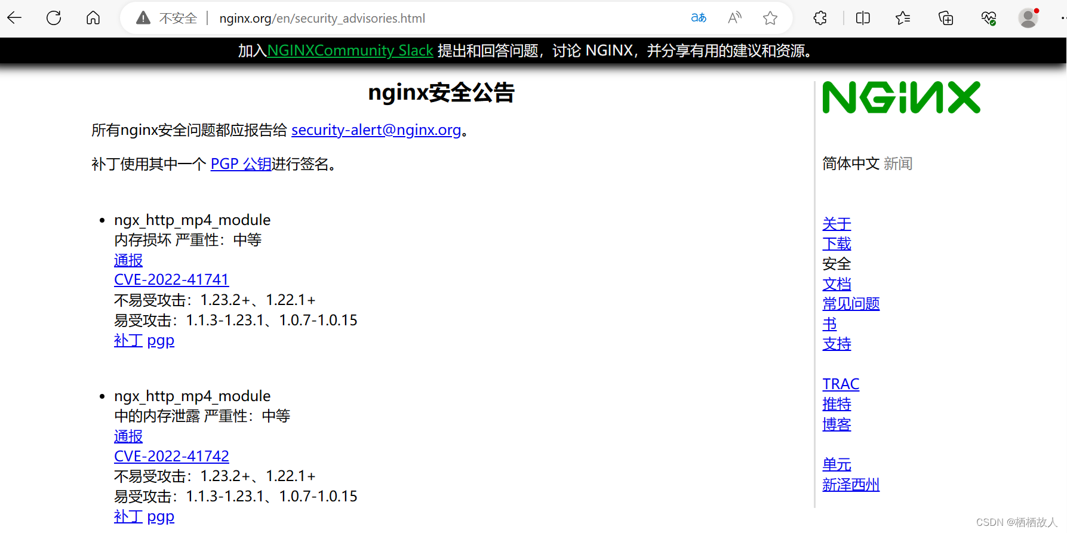The width and height of the screenshot is (1067, 533).
Task: Open the NGINXCommunity Slack link
Action: 350,51
